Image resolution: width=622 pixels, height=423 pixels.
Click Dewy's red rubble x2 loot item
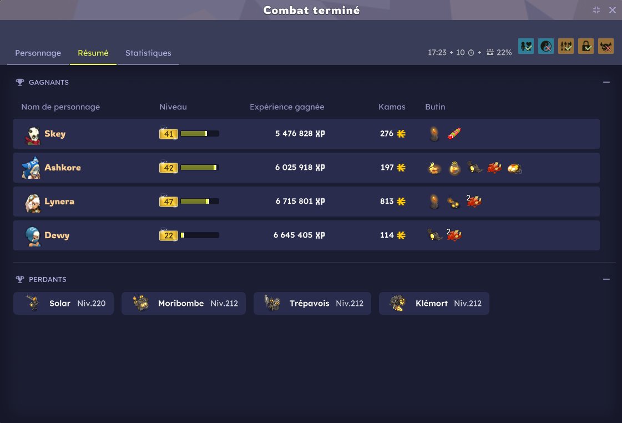454,235
